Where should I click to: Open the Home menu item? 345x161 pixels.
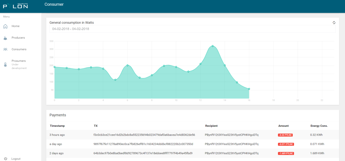click(16, 26)
